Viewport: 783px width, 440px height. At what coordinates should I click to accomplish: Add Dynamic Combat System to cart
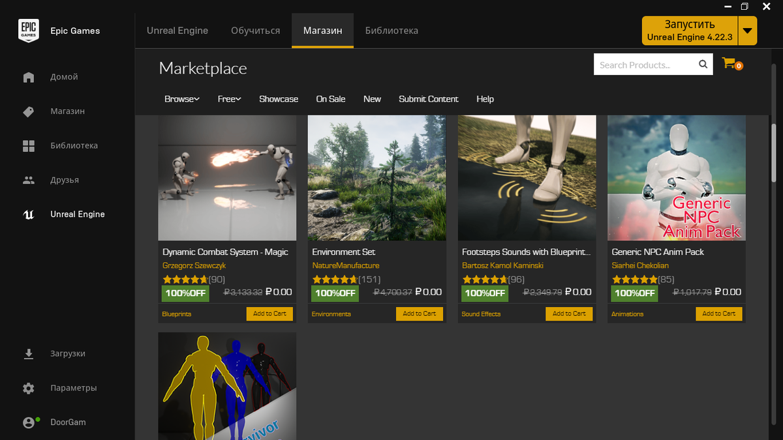pos(270,314)
